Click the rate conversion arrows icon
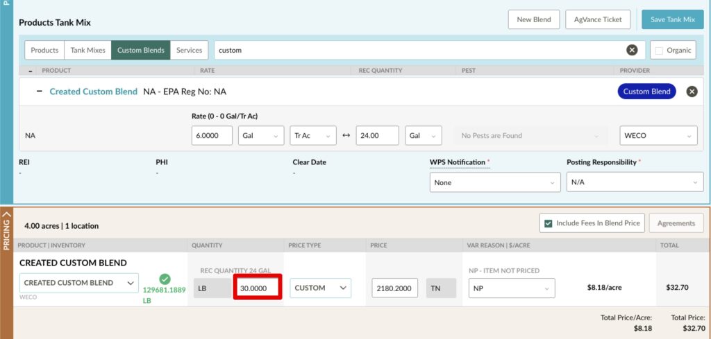This screenshot has height=339, width=711. 346,136
